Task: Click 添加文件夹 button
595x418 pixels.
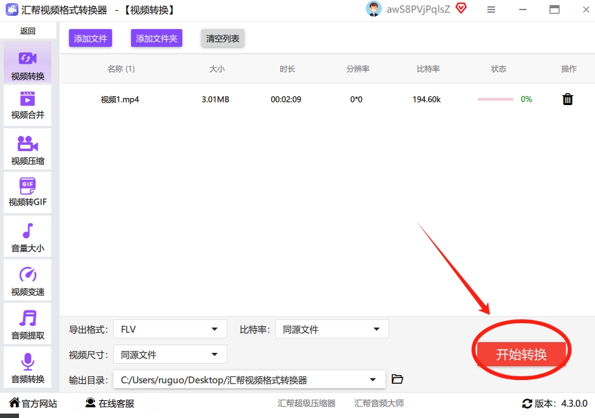Action: tap(156, 39)
